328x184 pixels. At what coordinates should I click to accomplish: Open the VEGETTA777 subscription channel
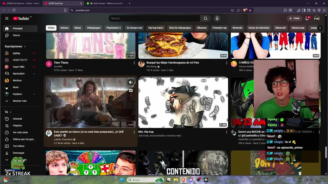tap(20, 60)
